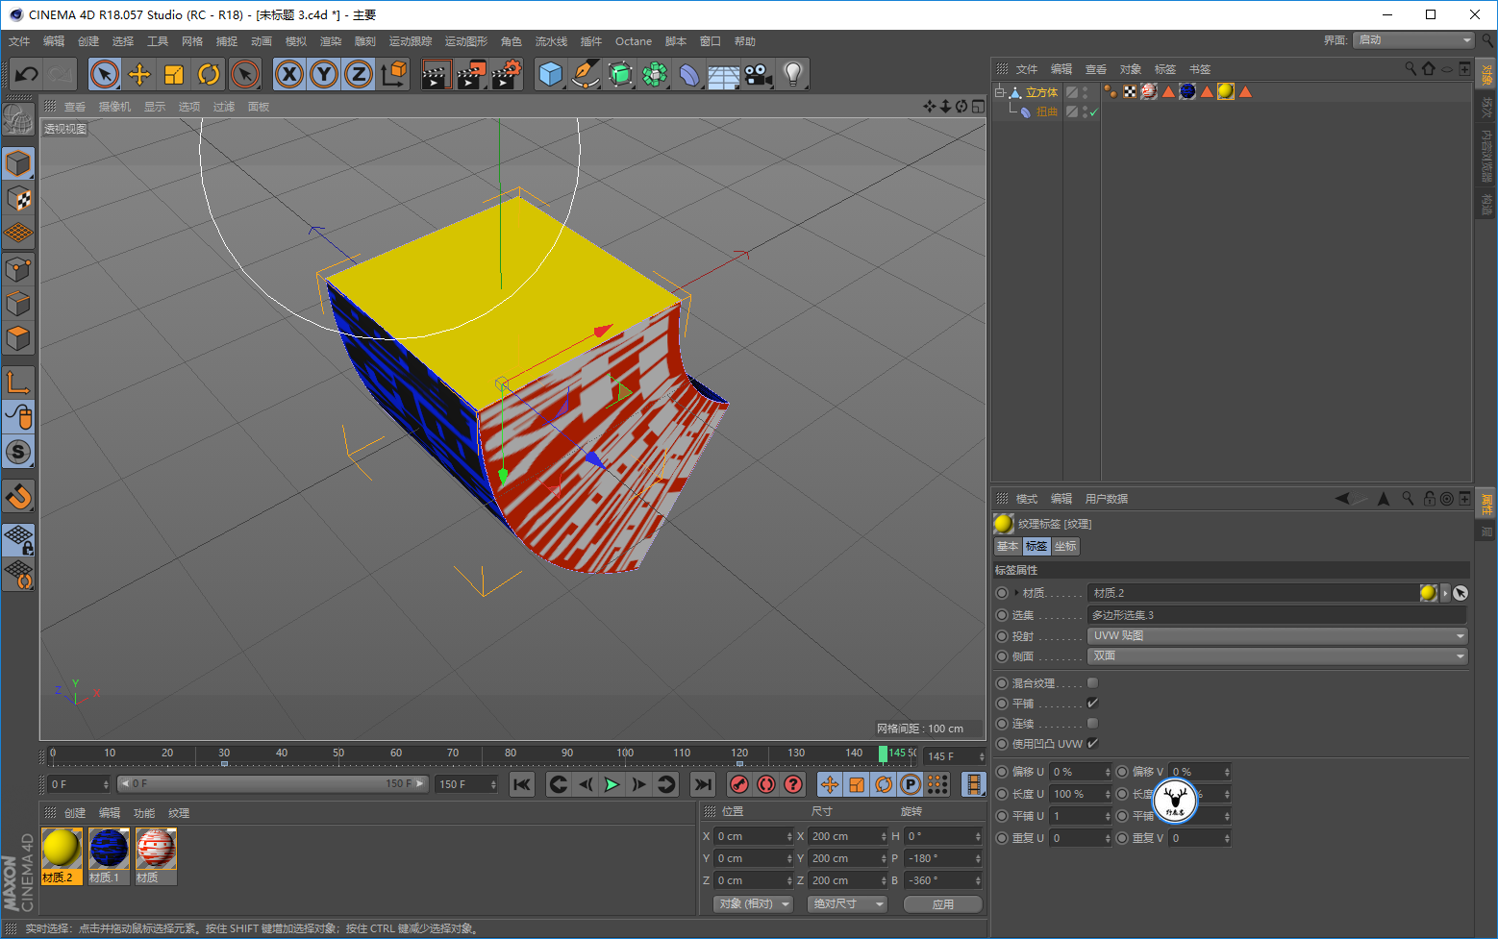
Task: Add a Floor environment object
Action: (x=724, y=74)
